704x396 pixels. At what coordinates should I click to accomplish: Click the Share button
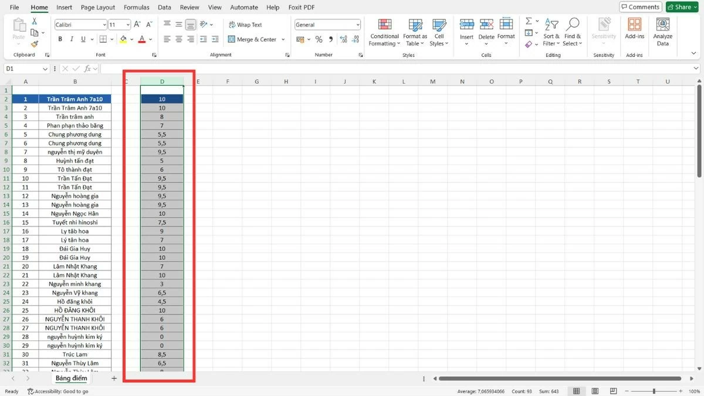[681, 6]
